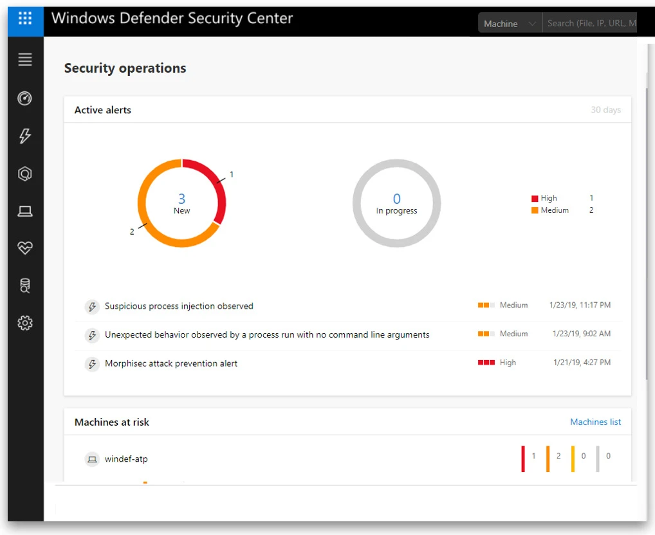
Task: Open advanced hunting database search icon
Action: click(x=25, y=286)
